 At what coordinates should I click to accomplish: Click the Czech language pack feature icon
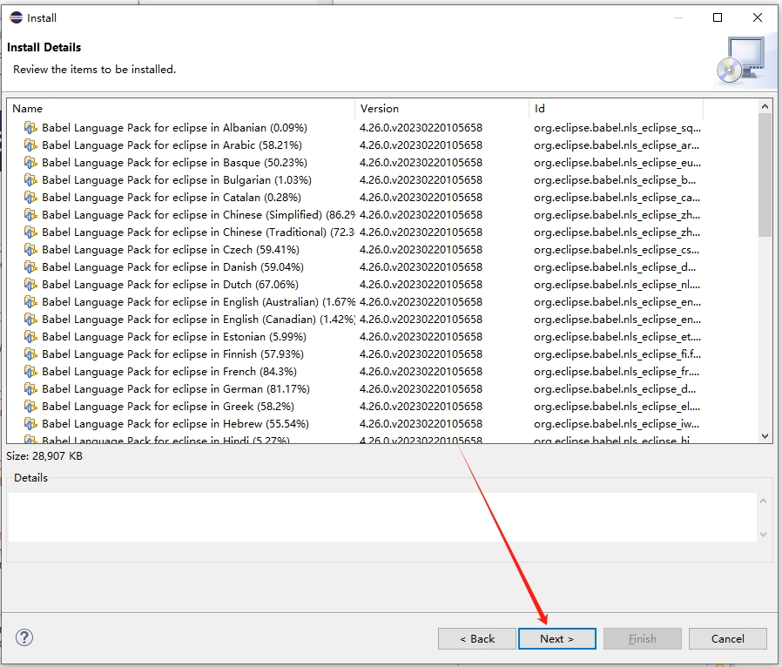pos(30,250)
